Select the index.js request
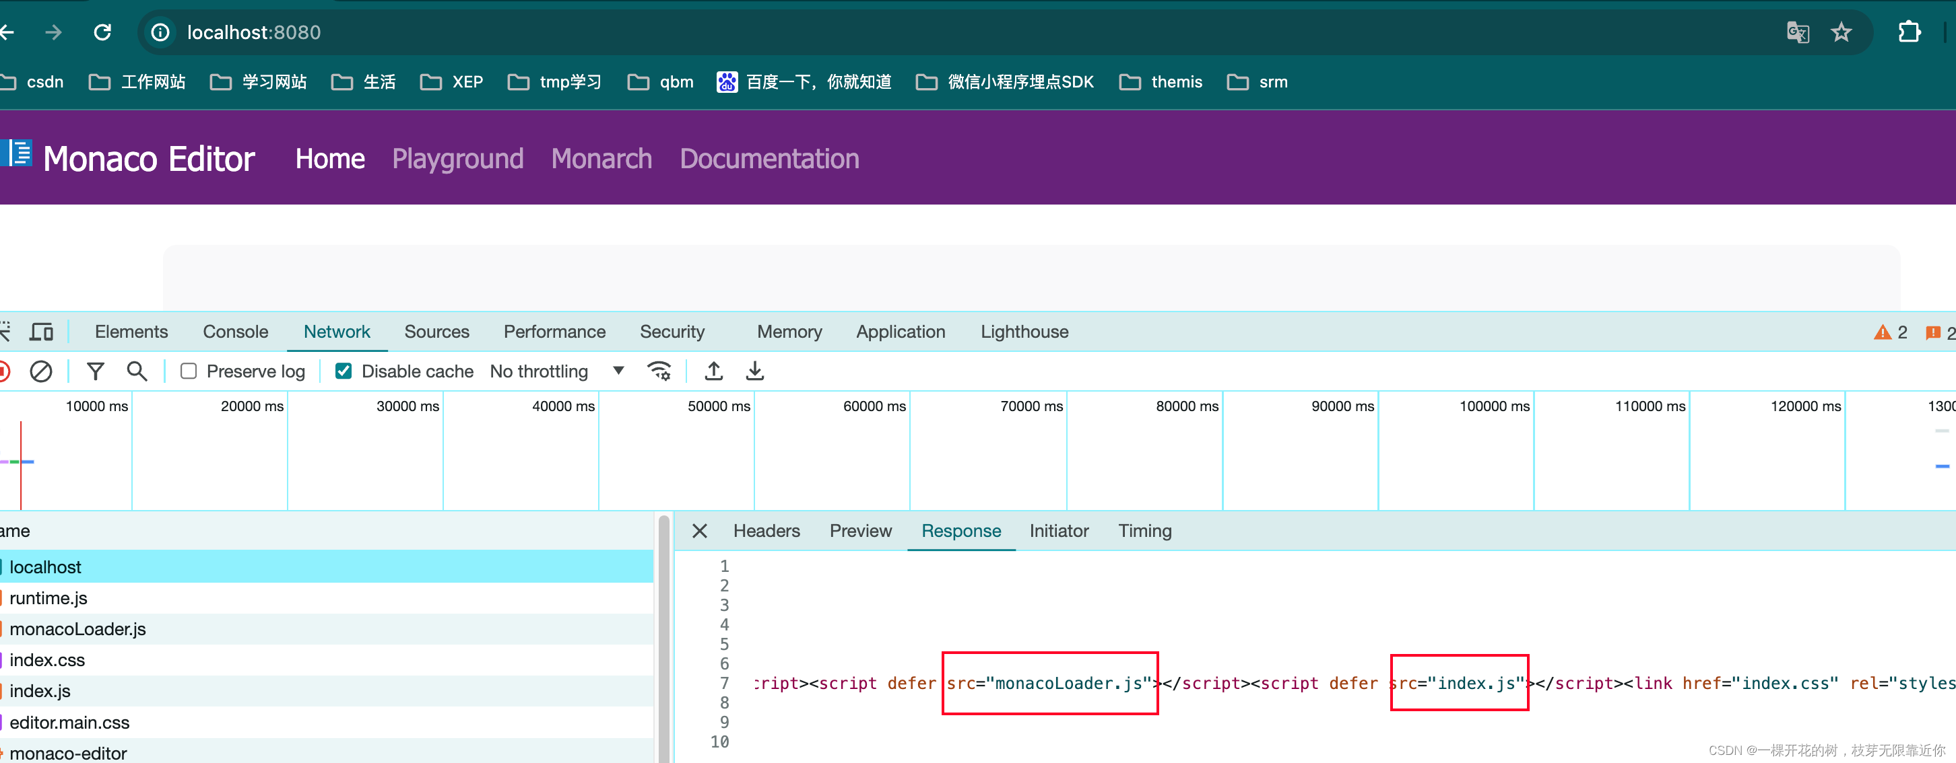The image size is (1956, 763). [x=327, y=691]
